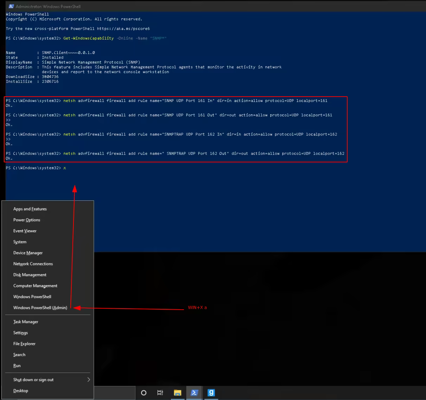Viewport: 426px width, 400px height.
Task: Click the PowerShell window title bar icon
Action: pyautogui.click(x=11, y=6)
